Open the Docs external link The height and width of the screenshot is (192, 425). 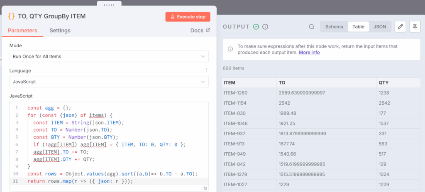200,31
